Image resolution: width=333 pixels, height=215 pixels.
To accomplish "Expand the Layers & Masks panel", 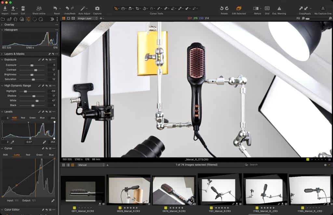I will pos(2,54).
